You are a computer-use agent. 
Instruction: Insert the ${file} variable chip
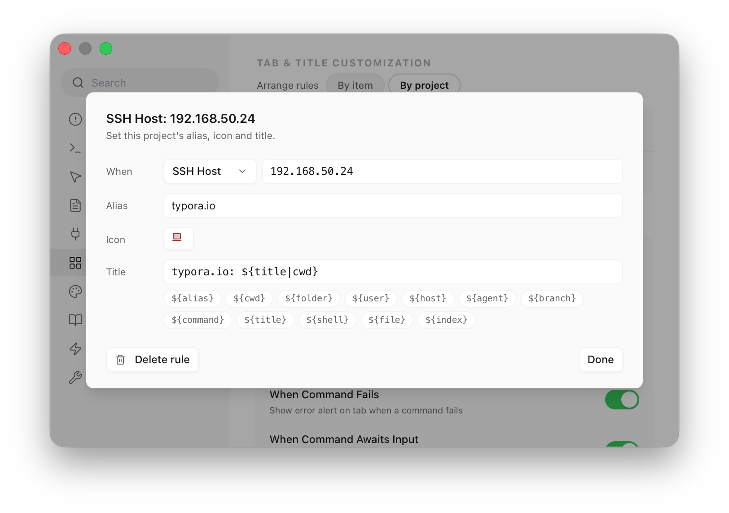point(387,320)
